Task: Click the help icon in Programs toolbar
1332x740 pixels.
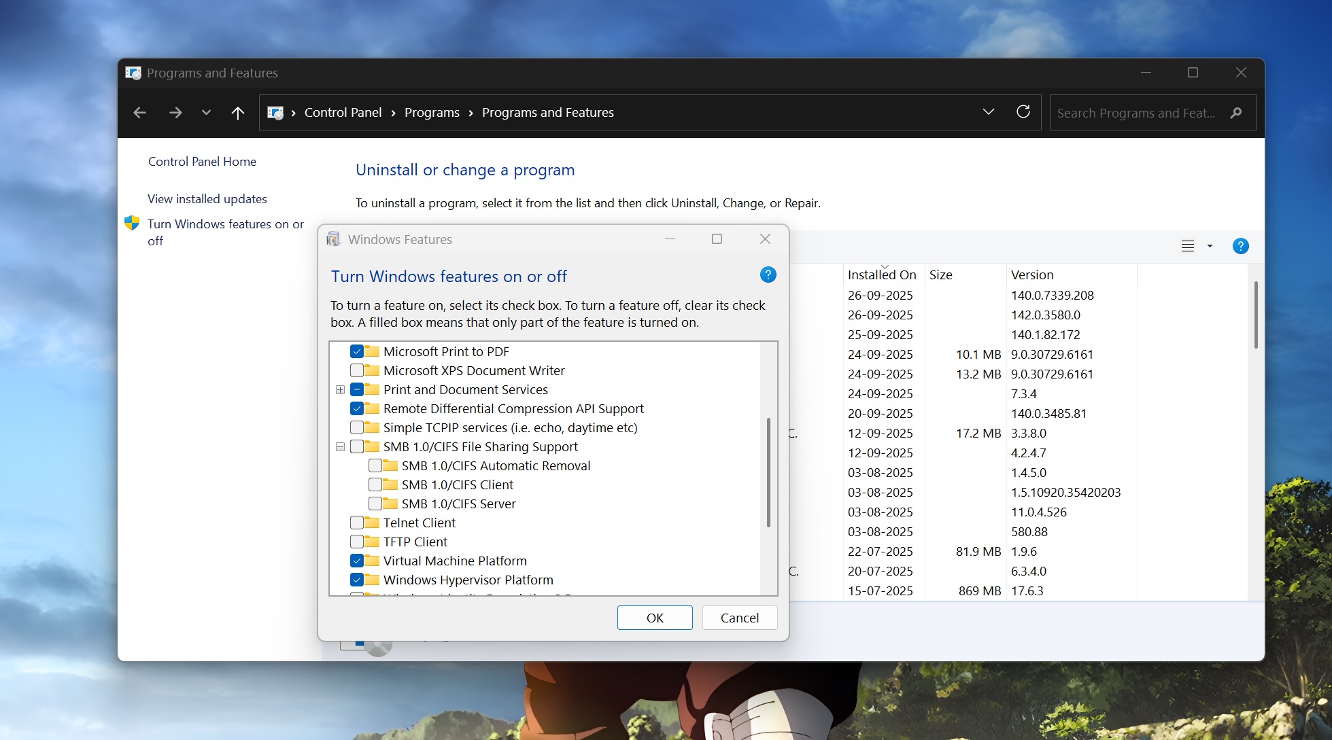Action: (1240, 246)
